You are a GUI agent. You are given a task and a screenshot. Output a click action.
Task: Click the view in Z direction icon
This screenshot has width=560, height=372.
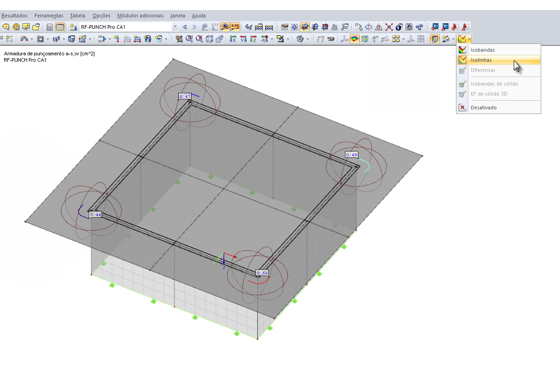click(x=253, y=39)
